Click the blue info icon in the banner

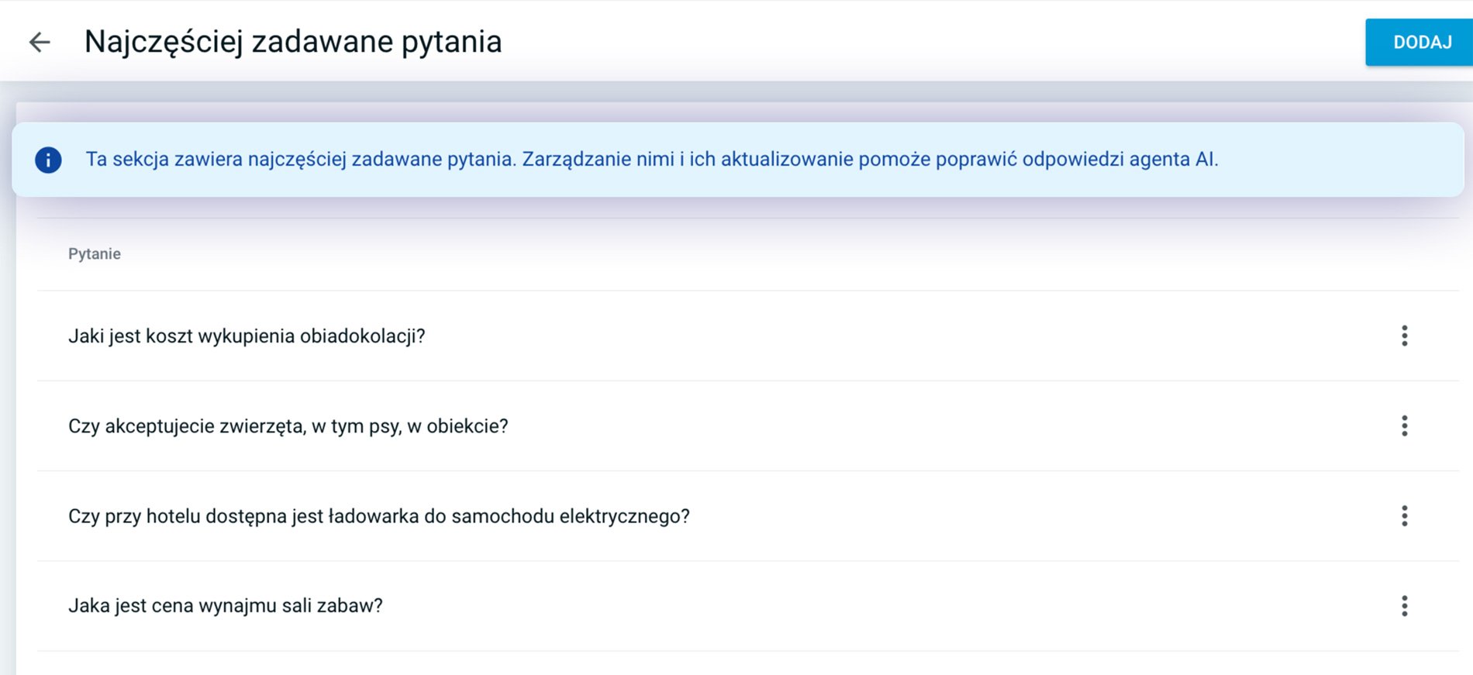(48, 160)
